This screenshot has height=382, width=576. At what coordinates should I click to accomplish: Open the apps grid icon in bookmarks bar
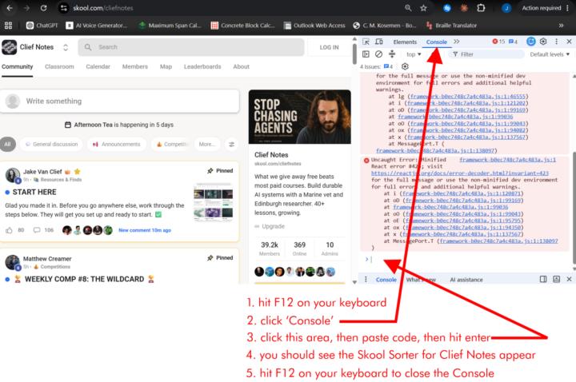coord(9,26)
